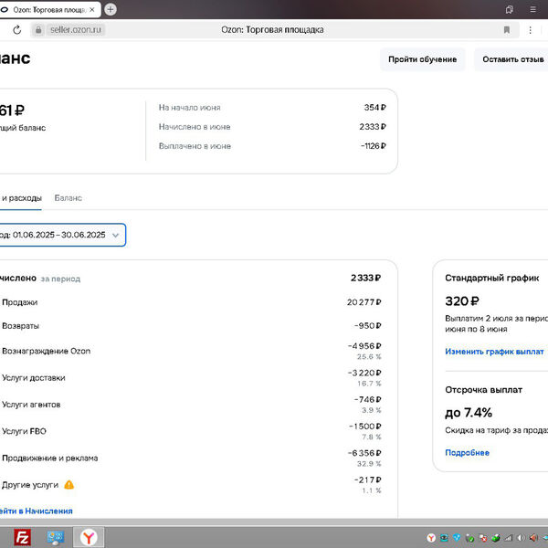Open the period date range picker
The height and width of the screenshot is (548, 548).
pos(60,235)
